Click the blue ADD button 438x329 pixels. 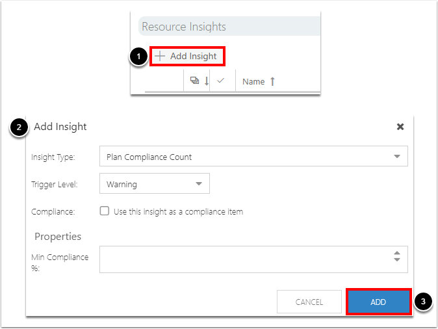378,302
